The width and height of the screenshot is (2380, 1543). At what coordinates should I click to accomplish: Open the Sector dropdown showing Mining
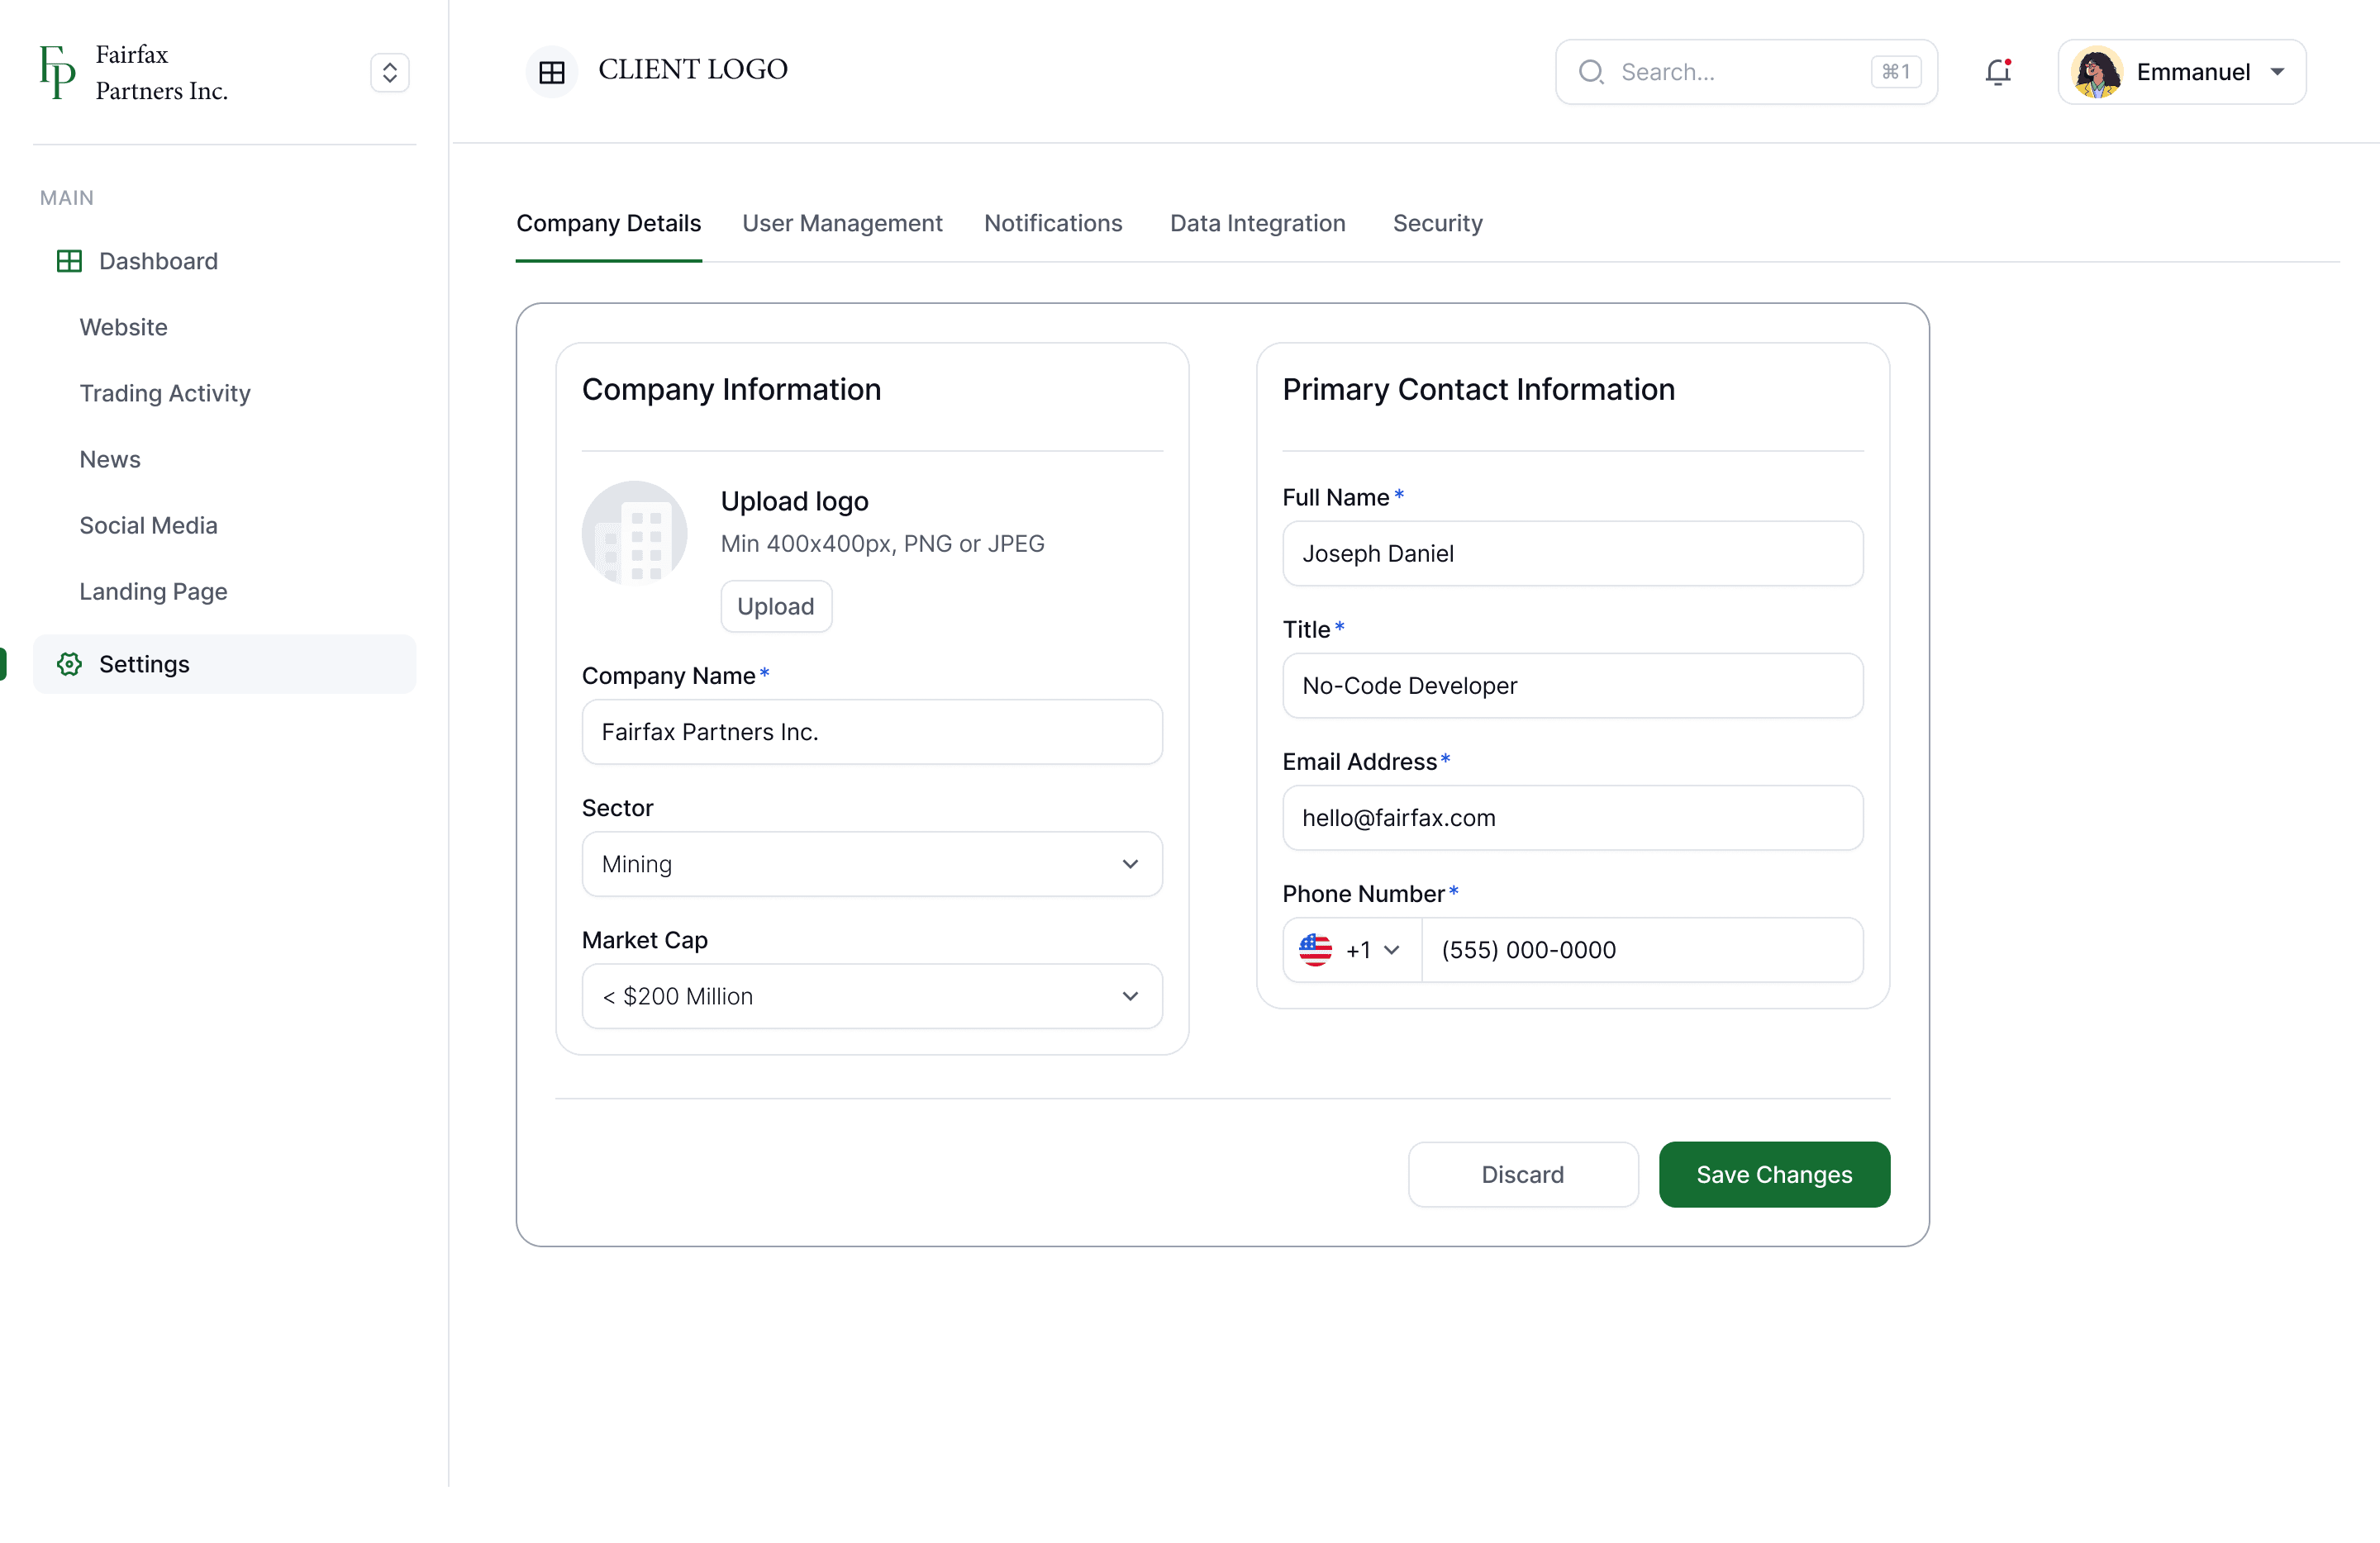(x=871, y=863)
